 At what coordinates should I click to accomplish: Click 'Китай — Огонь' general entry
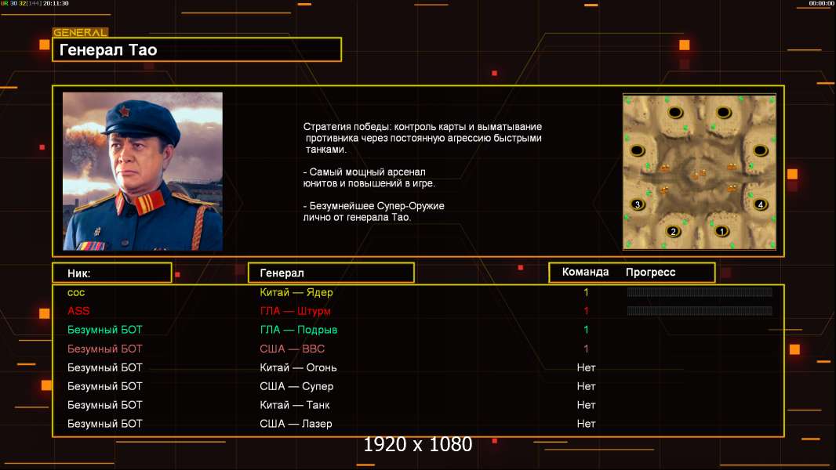pyautogui.click(x=298, y=367)
